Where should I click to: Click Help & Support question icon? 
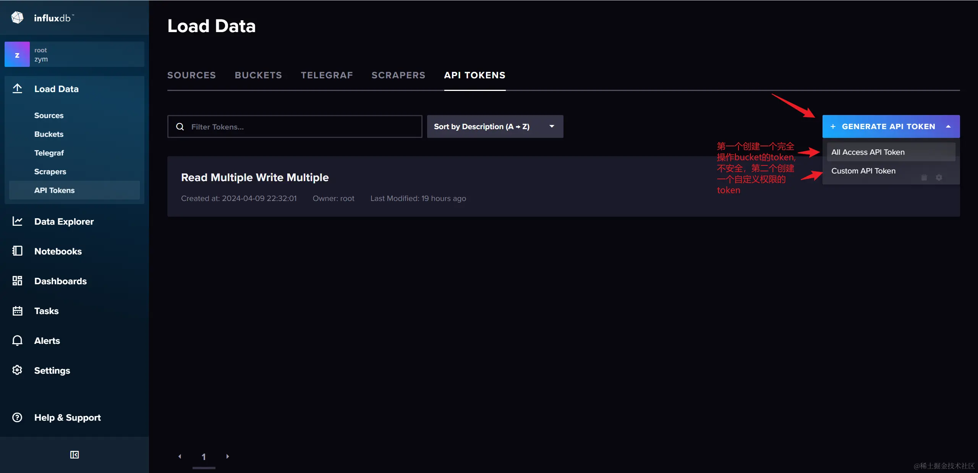click(x=17, y=417)
